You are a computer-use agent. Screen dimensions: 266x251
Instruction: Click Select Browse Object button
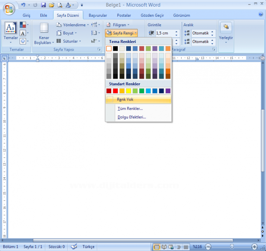262,231
